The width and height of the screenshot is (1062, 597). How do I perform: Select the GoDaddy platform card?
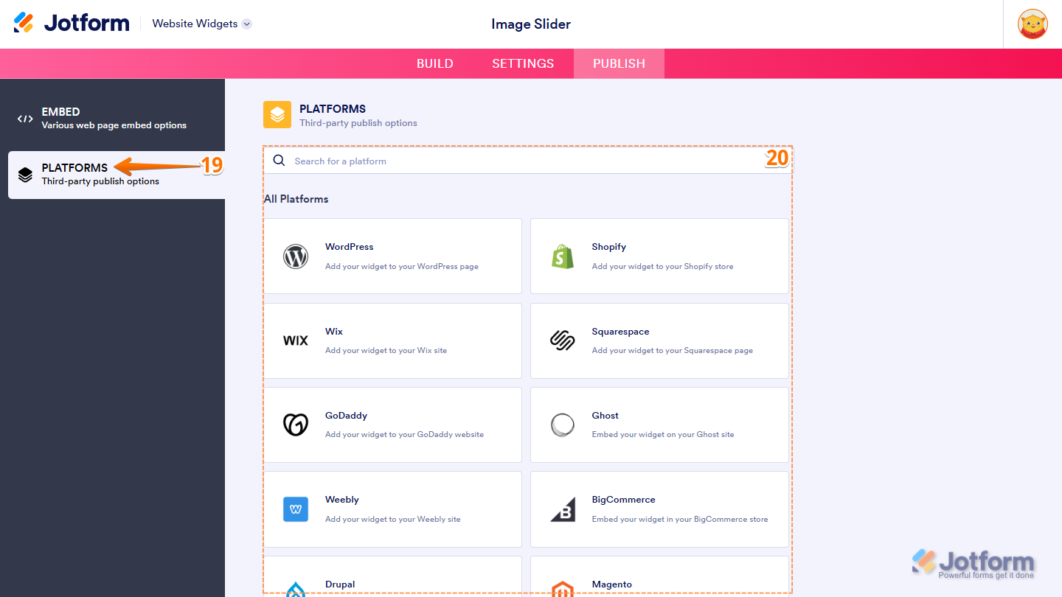(x=392, y=425)
